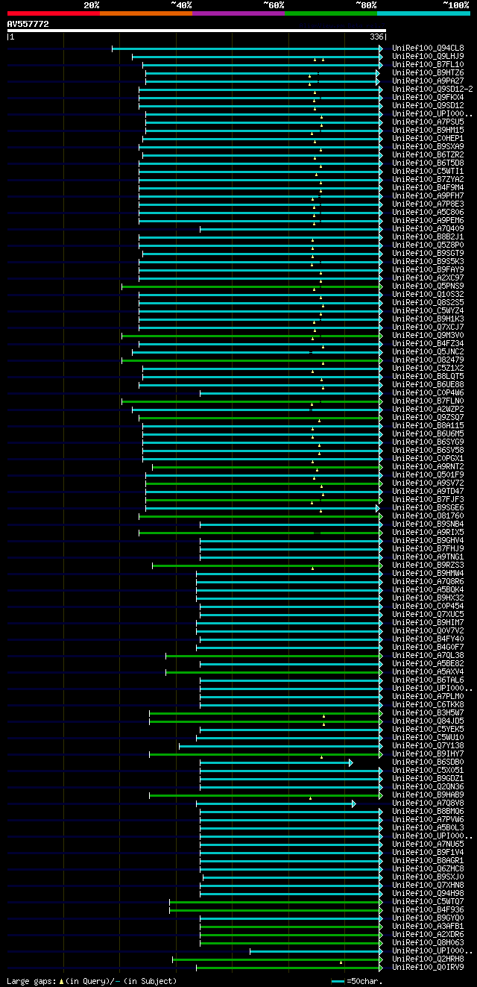Viewport: 477px width, 987px height.
Task: Select the UniRef100_B9FAY9 label
Action: (428, 270)
